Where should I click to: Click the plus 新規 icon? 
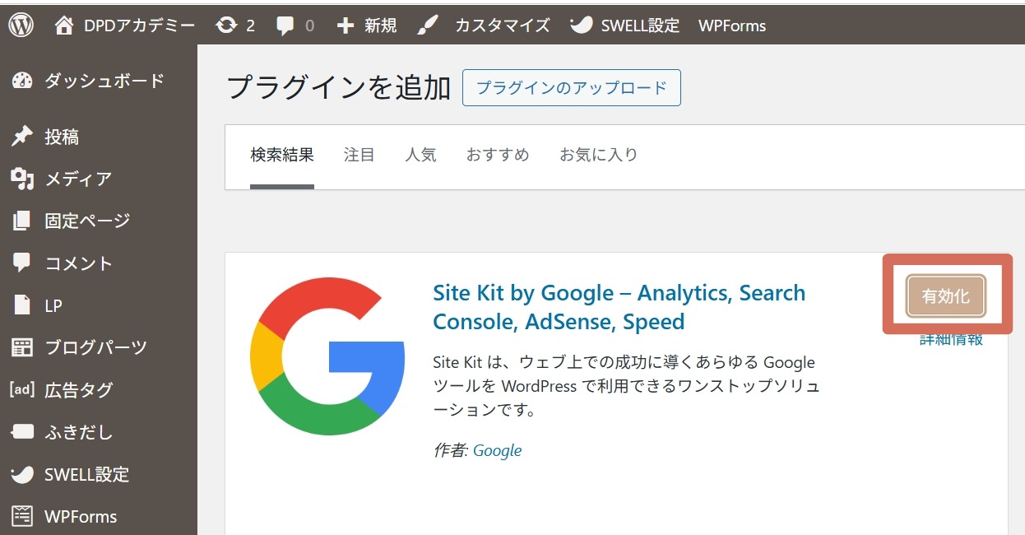click(346, 26)
